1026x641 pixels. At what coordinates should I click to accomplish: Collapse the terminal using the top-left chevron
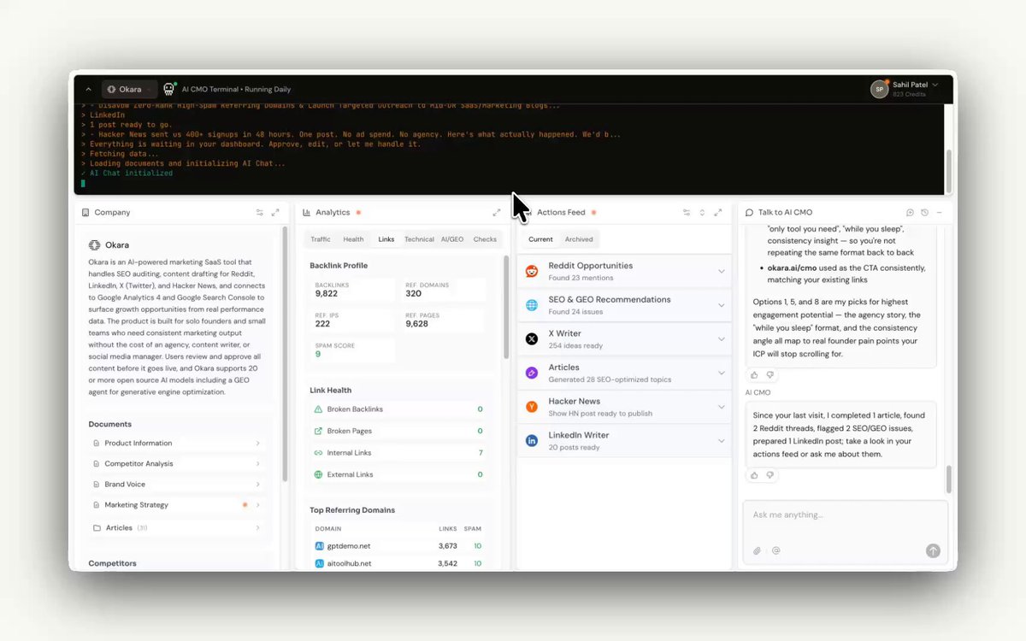point(88,89)
